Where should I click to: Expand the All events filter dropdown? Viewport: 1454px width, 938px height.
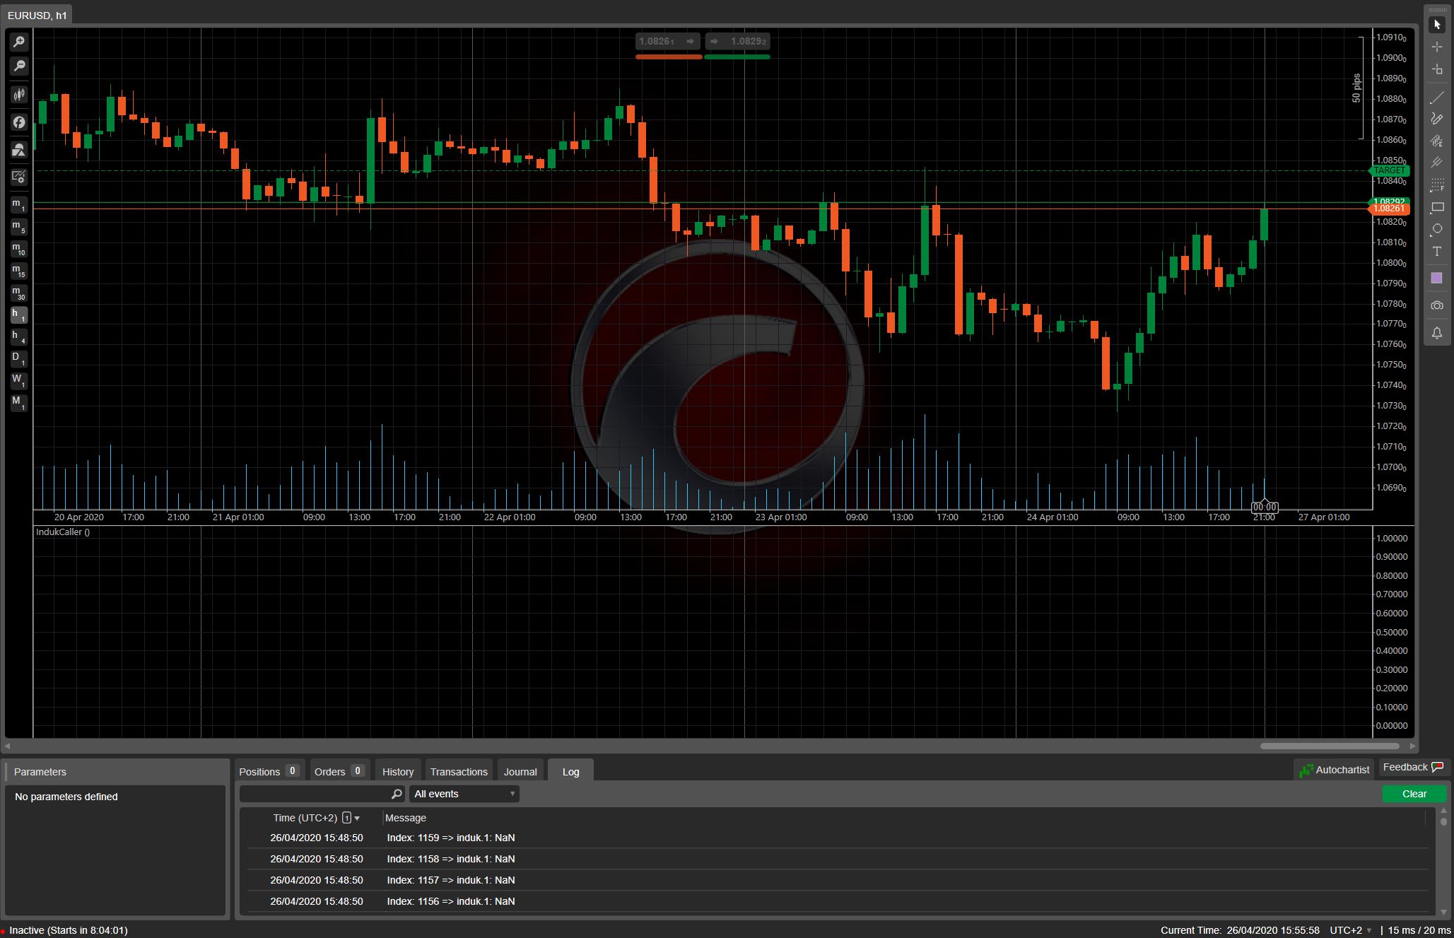[464, 794]
